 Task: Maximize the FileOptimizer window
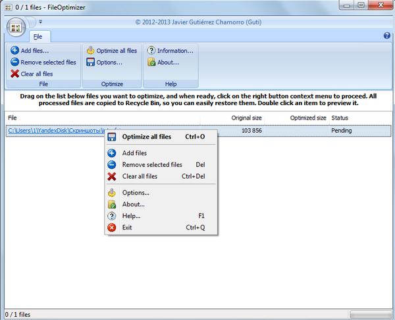pyautogui.click(x=361, y=5)
